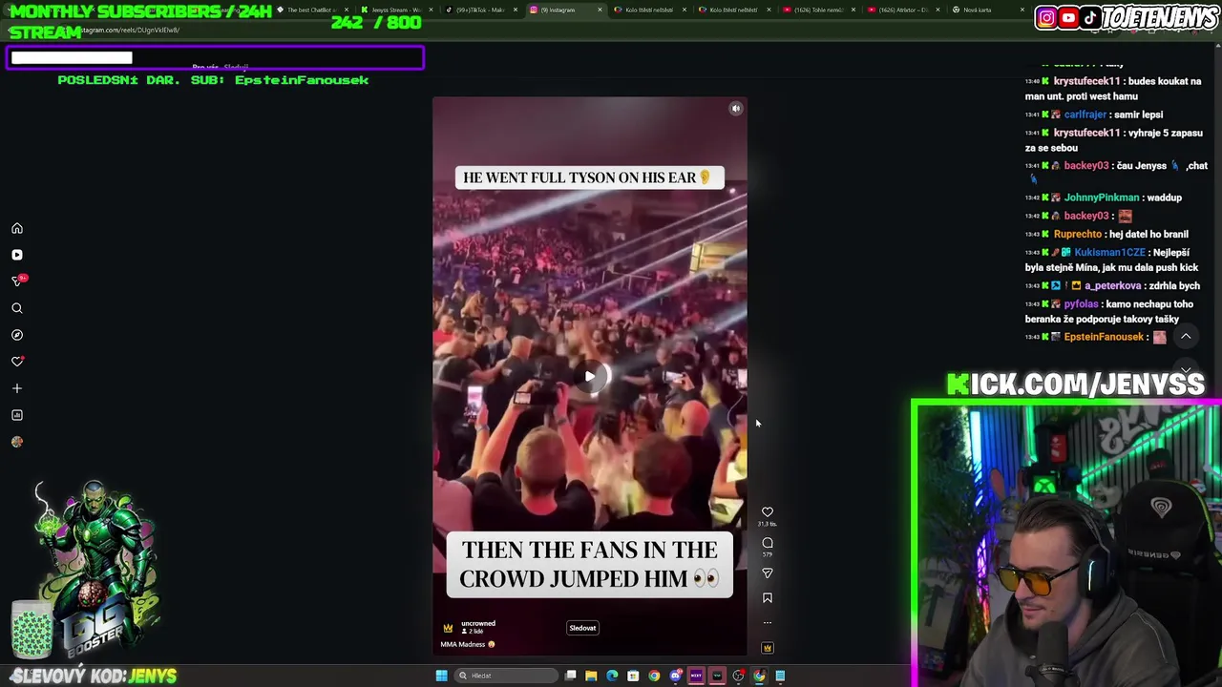Save the reel with bookmark icon
1222x687 pixels.
tap(768, 598)
